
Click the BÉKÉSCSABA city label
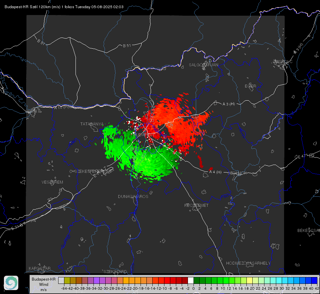coord(309,231)
